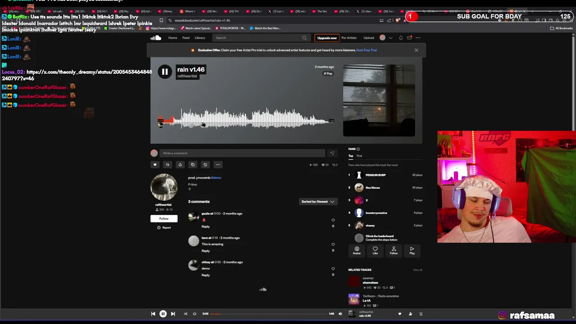Follow artist icon in bottom player bar

pos(410,314)
